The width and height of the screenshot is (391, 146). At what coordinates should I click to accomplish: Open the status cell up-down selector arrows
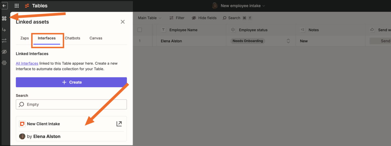(289, 41)
